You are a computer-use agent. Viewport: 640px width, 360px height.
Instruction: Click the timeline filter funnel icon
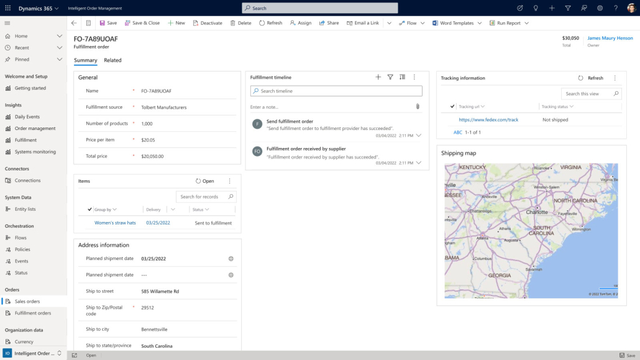pos(390,77)
